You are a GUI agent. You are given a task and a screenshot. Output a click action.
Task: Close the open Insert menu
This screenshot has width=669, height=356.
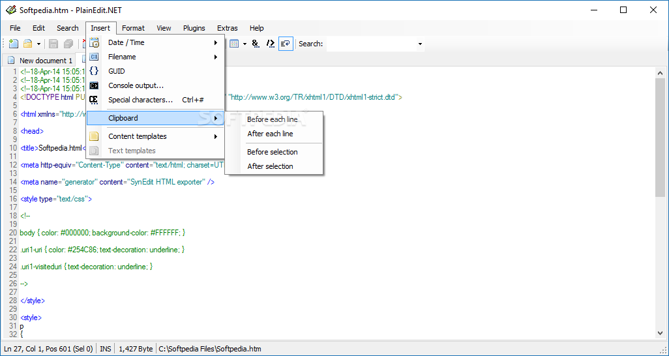pyautogui.click(x=100, y=28)
